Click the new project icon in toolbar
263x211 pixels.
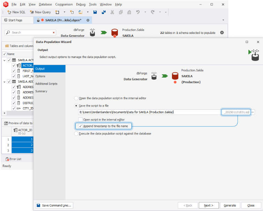click(72, 12)
